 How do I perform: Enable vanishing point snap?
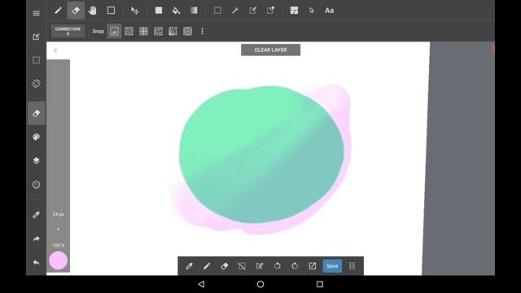[x=158, y=31]
